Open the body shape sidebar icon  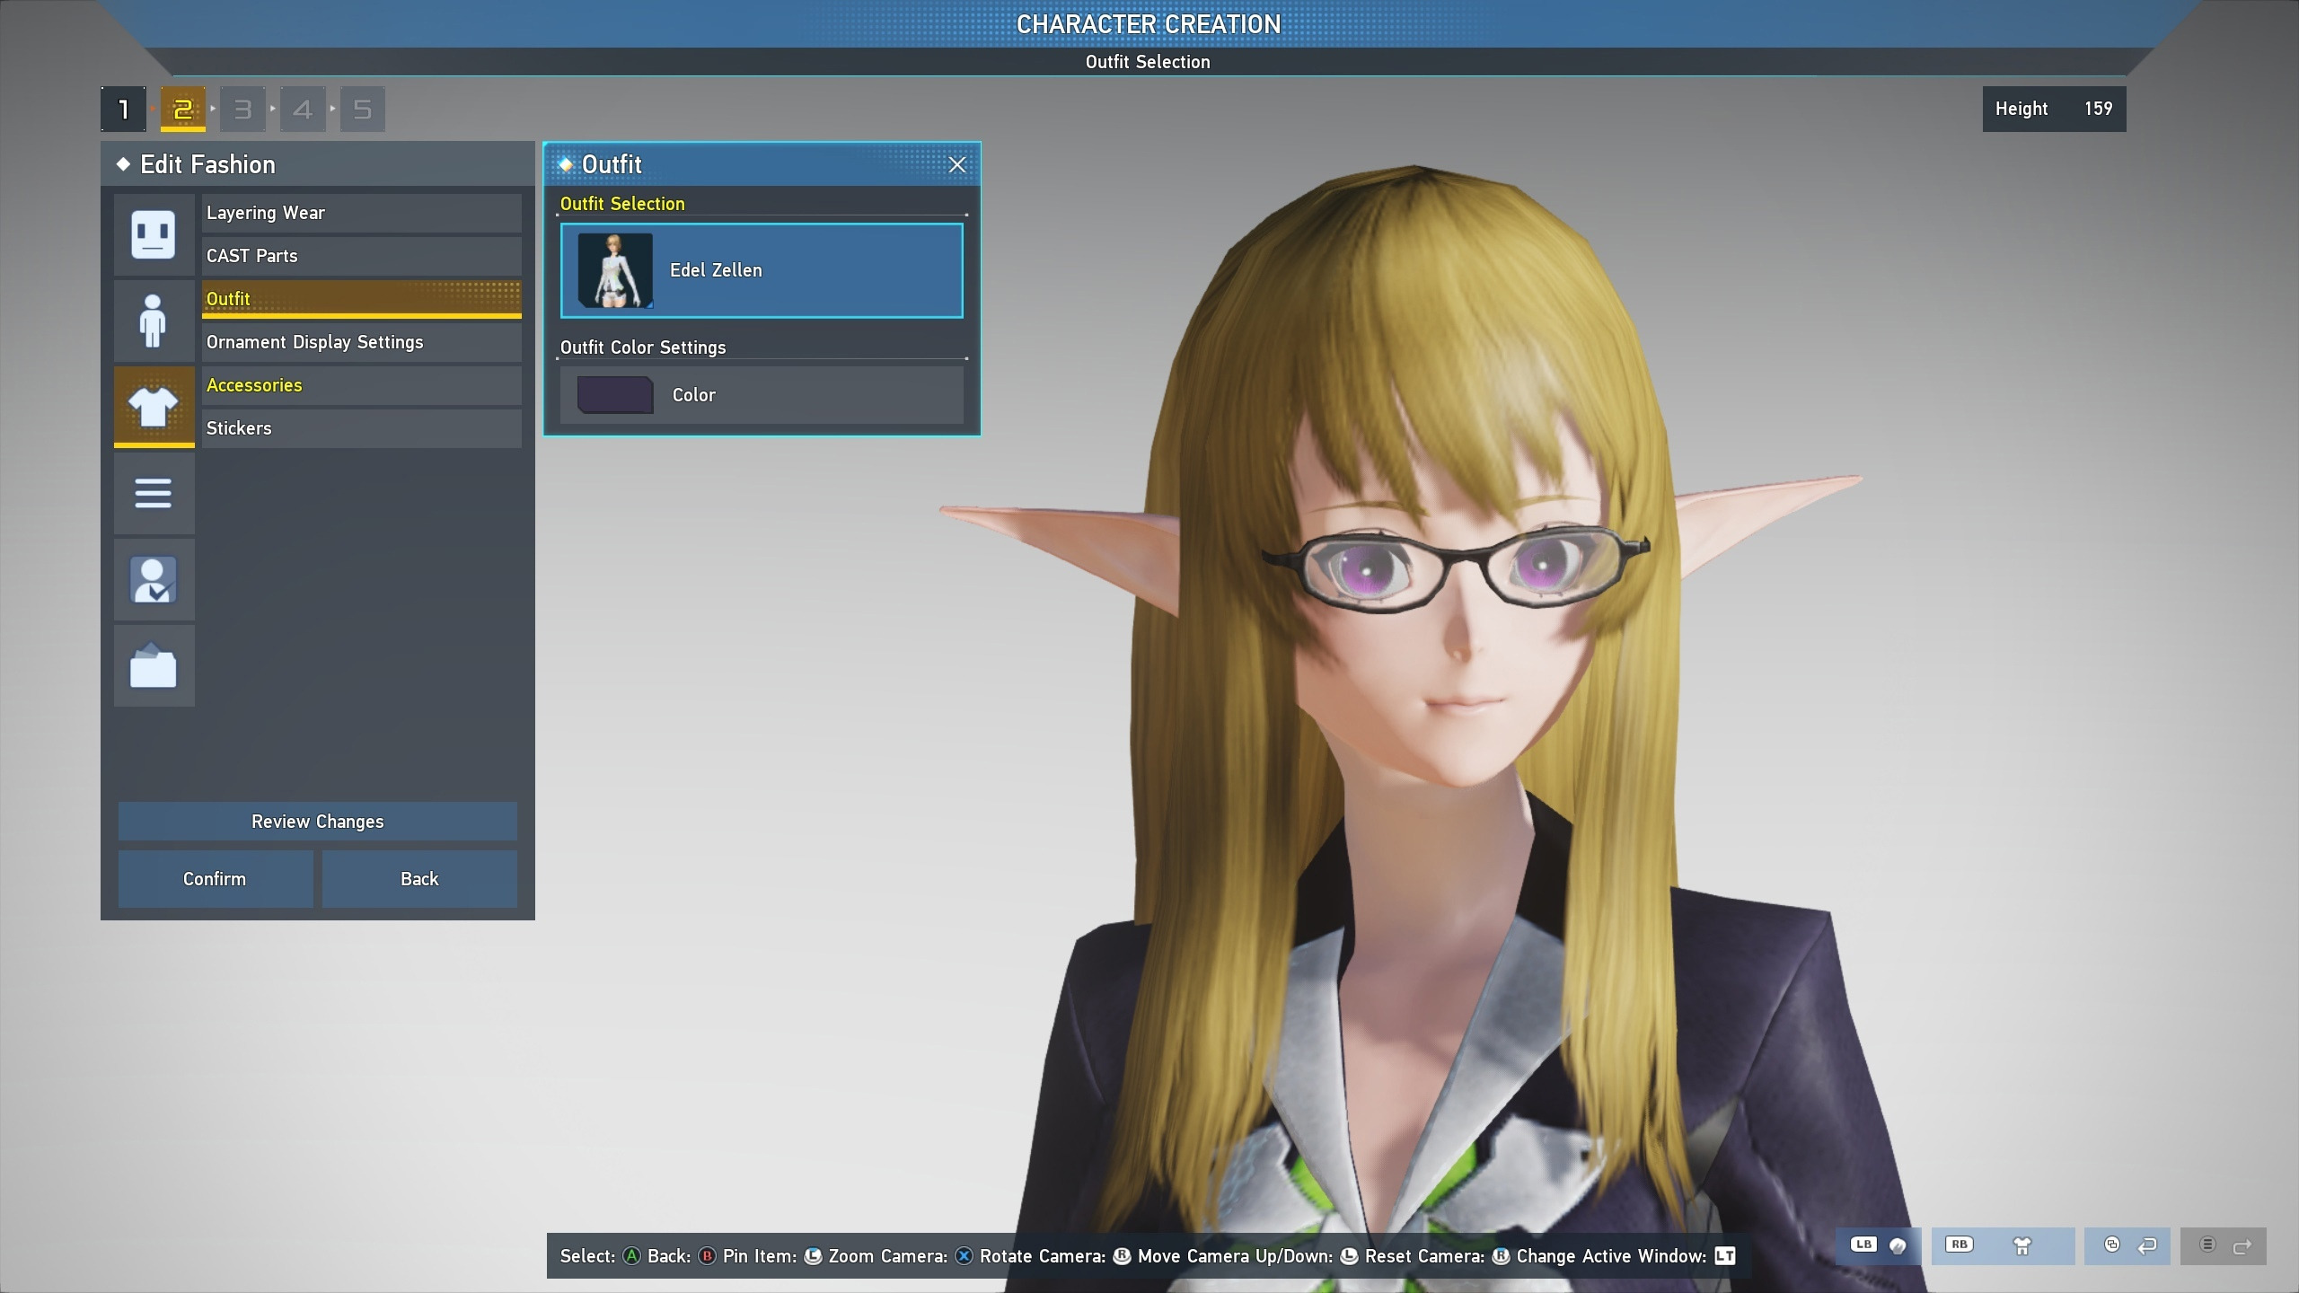(154, 321)
